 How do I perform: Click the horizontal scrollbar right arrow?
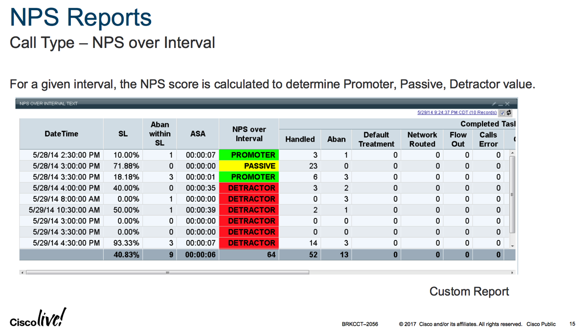(512, 273)
